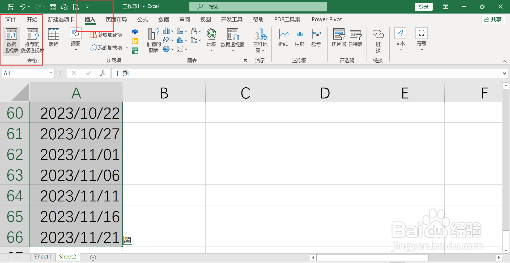Switch to the 开发工具 tab

pyautogui.click(x=232, y=19)
